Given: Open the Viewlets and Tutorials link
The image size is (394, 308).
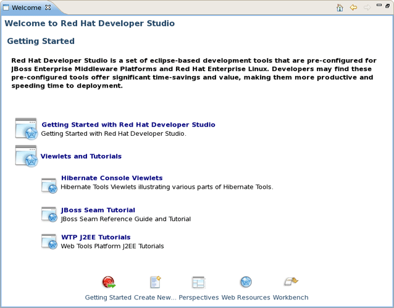Looking at the screenshot, I should (81, 156).
